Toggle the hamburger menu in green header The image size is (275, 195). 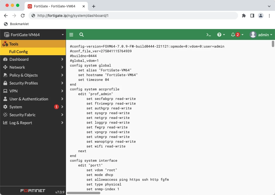[x=71, y=35]
